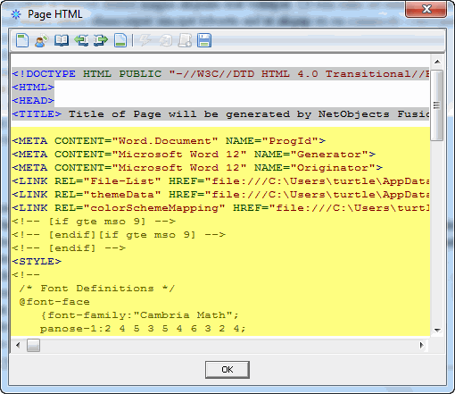Click the grayed refresh page icon

[165, 40]
